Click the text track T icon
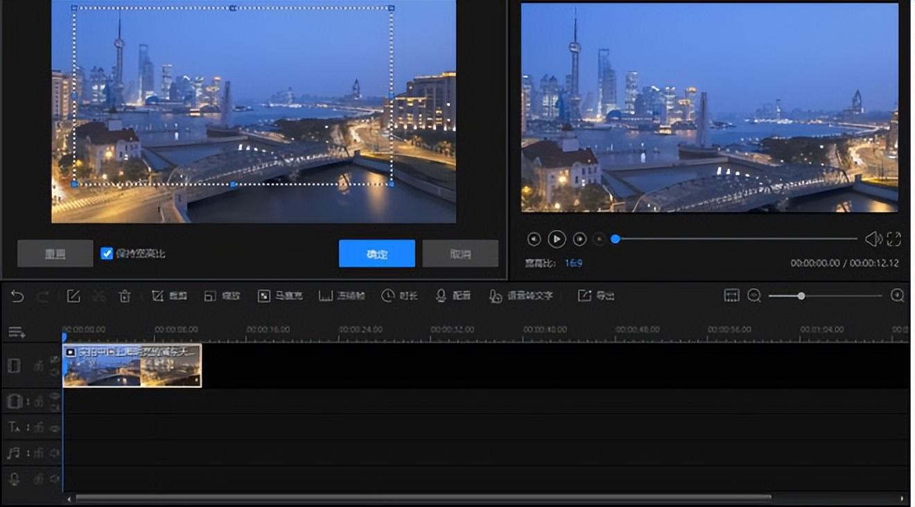Screen dimensions: 915x507 [x=15, y=427]
